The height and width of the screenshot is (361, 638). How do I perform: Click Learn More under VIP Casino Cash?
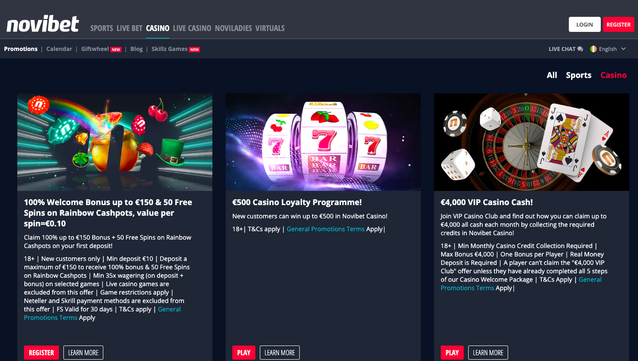pos(488,353)
